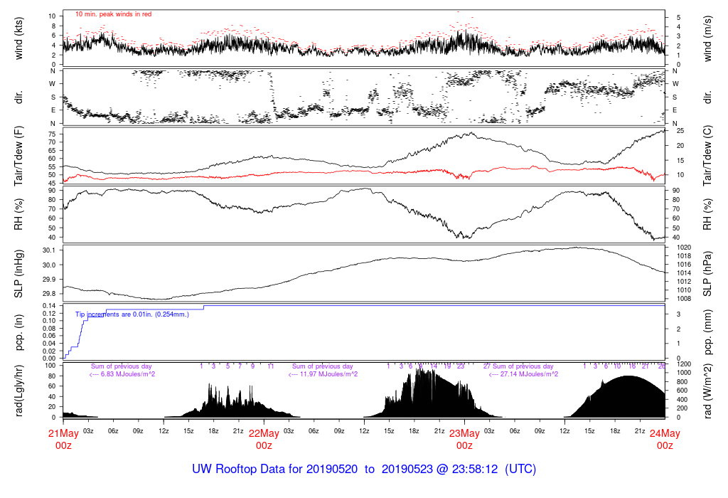Click the 'rad (W/m^2)' axis label

tap(707, 391)
